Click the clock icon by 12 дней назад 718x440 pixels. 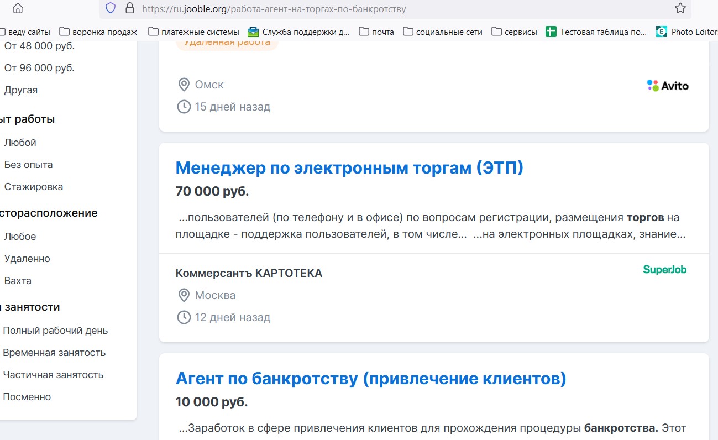click(184, 317)
